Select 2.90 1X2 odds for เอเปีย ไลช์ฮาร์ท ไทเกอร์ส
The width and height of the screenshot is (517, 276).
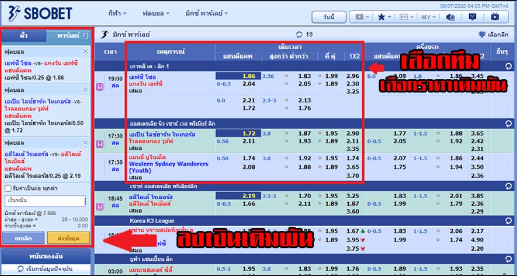(353, 133)
